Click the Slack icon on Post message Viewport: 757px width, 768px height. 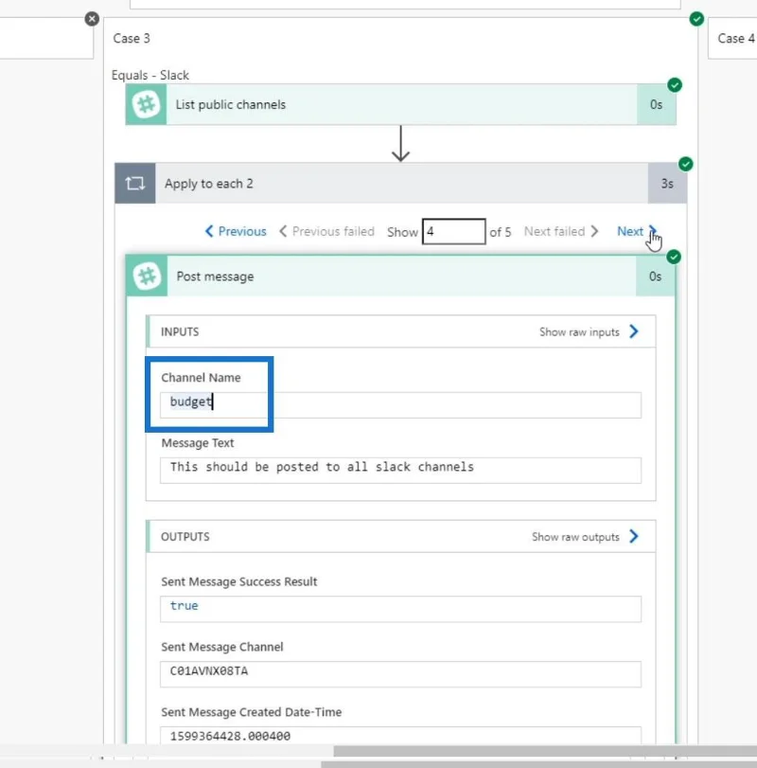[147, 277]
